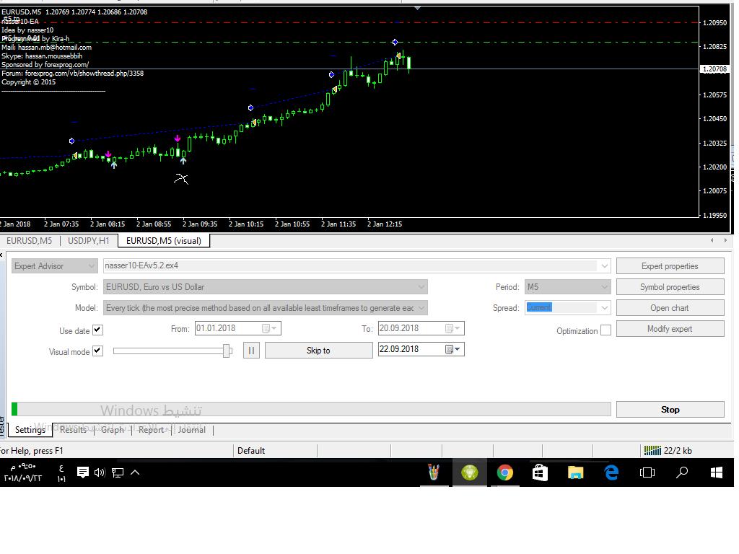Open the tester Graph tab
The height and width of the screenshot is (554, 739).
(112, 430)
